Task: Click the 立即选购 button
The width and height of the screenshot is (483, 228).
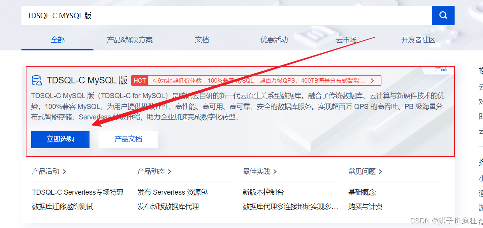Action: (60, 139)
